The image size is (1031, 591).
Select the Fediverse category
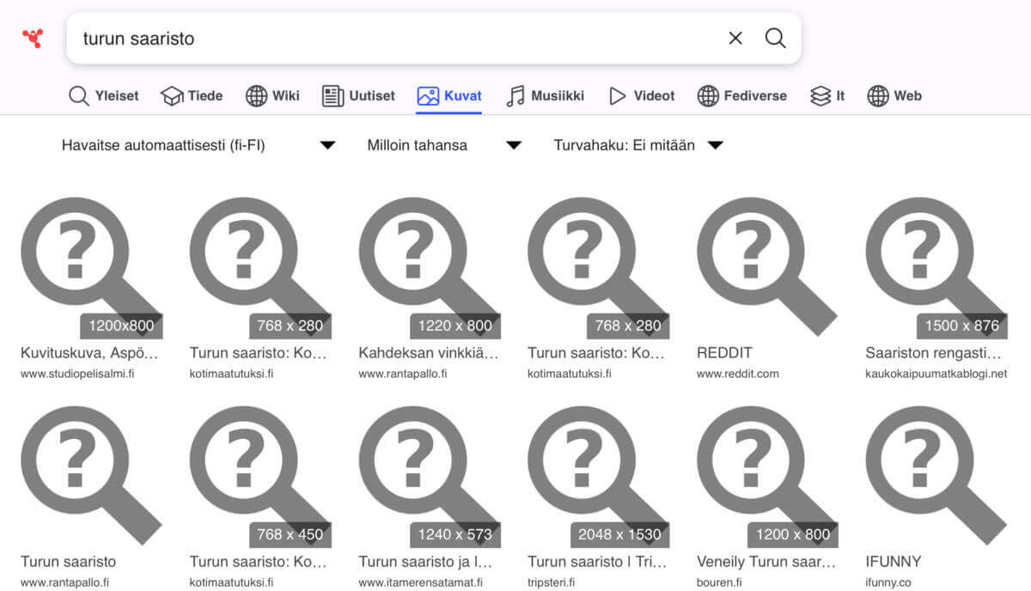[742, 96]
